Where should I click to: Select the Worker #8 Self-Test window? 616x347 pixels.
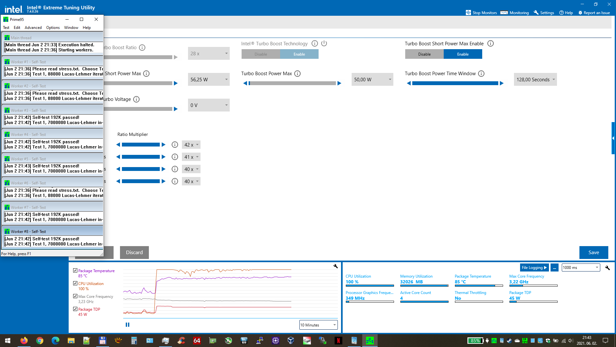(53, 231)
